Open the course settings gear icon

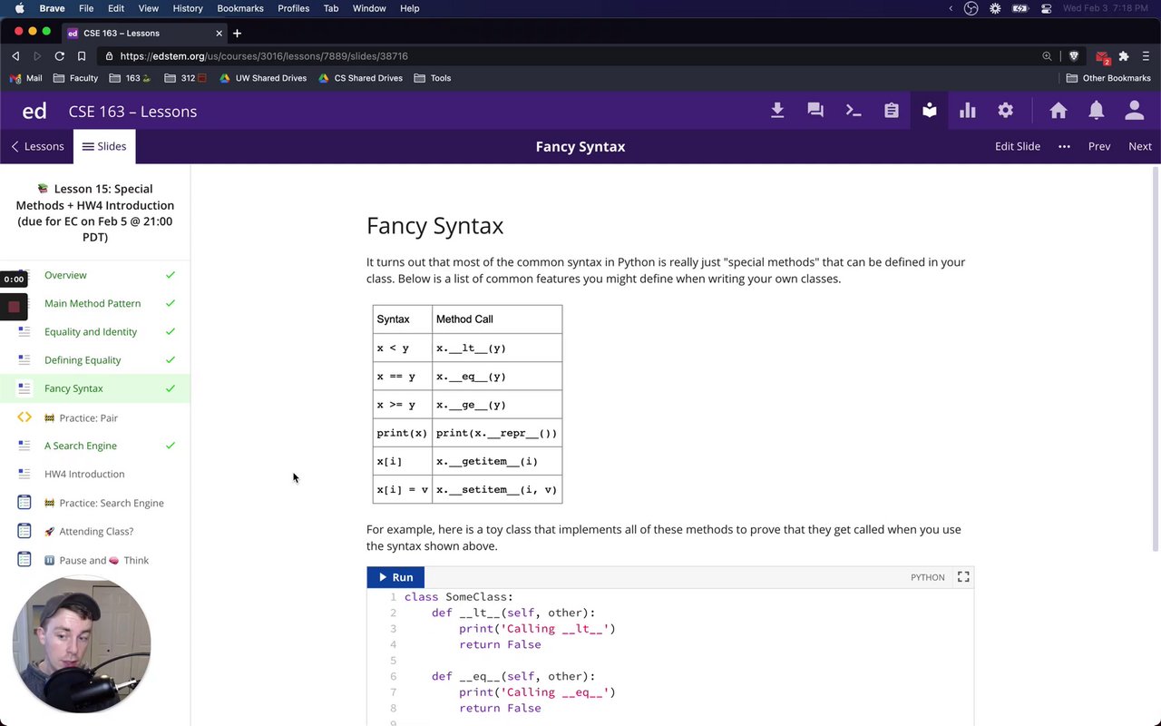point(1006,111)
